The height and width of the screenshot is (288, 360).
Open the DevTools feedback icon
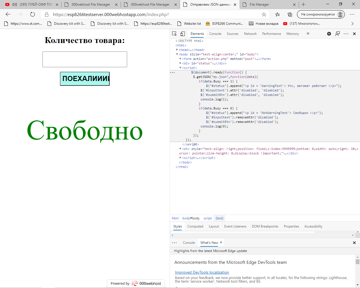pyautogui.click(x=337, y=34)
